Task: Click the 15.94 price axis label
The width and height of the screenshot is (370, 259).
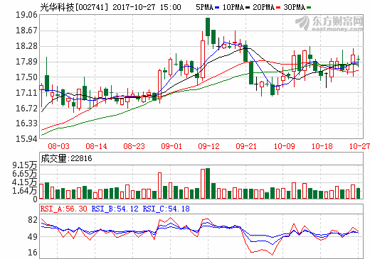Action: coord(26,139)
